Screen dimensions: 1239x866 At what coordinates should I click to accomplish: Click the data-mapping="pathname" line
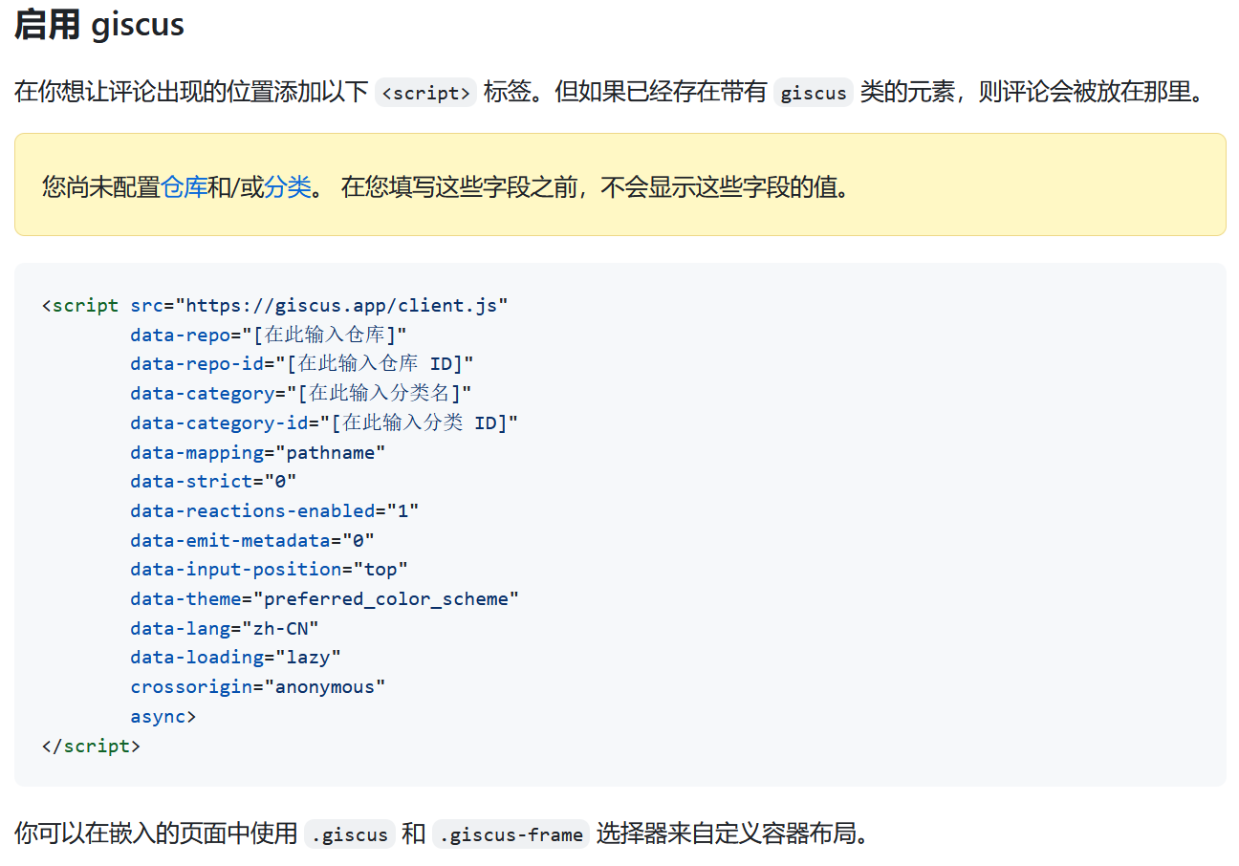(x=258, y=452)
